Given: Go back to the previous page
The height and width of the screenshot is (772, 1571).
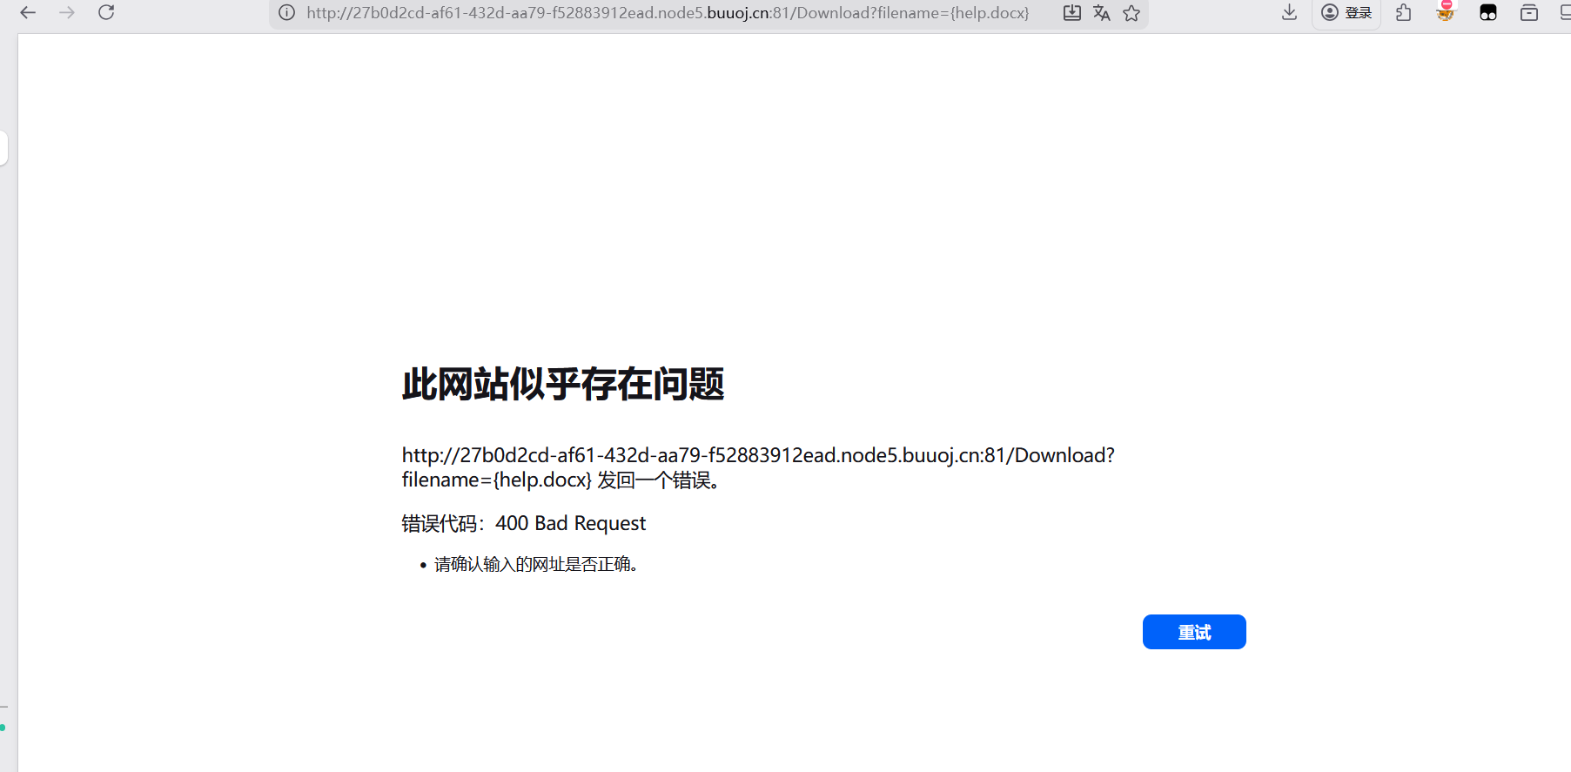Looking at the screenshot, I should tap(28, 12).
